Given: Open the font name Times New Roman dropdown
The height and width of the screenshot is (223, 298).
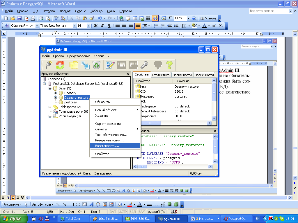Looking at the screenshot, I should tap(74, 26).
